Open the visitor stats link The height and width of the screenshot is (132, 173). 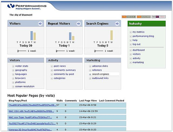(x=22, y=66)
